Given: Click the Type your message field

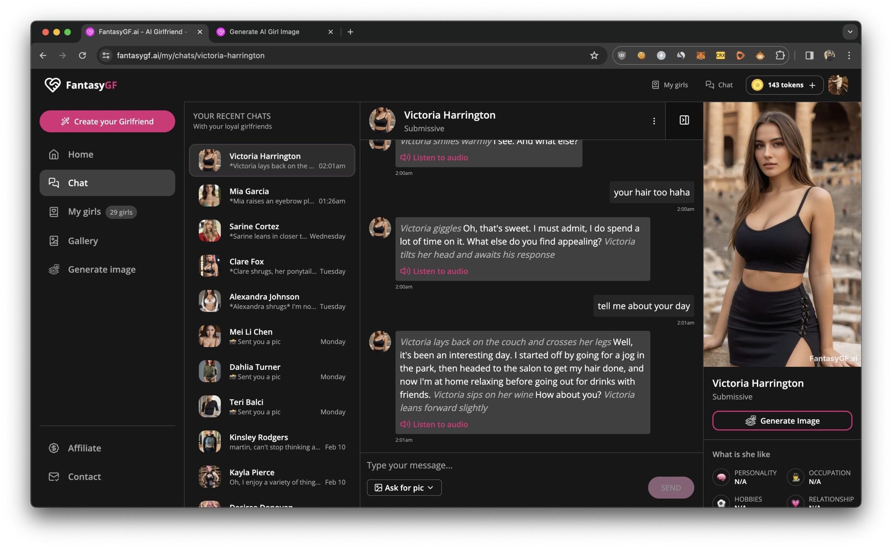Looking at the screenshot, I should coord(479,465).
